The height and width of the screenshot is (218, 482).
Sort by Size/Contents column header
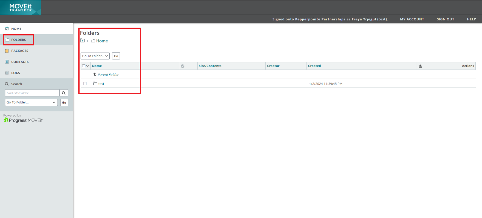[x=210, y=66]
